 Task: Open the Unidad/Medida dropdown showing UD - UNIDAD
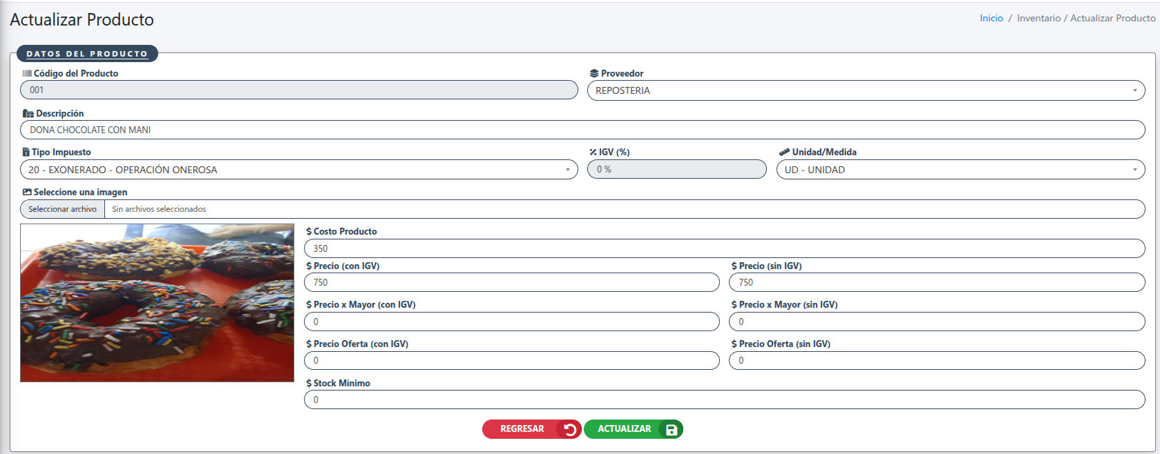[961, 170]
